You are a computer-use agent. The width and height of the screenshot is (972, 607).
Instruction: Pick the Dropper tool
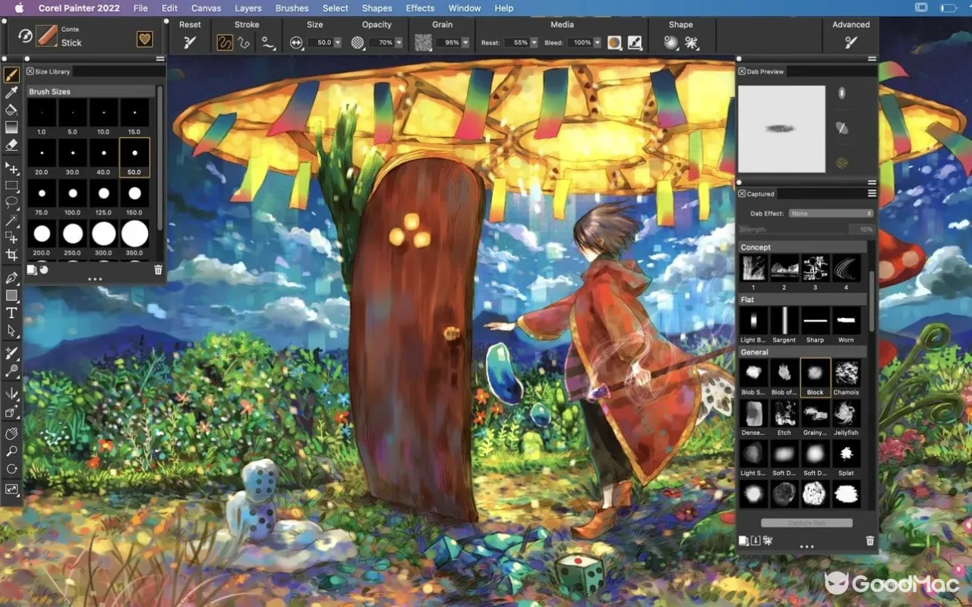11,93
